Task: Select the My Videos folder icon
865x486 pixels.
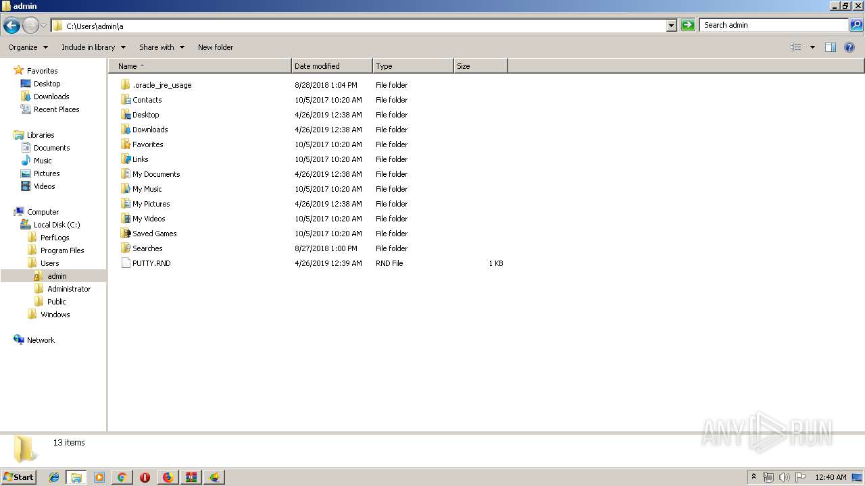Action: pos(126,219)
